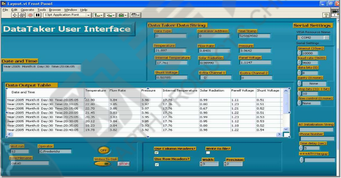The image size is (341, 178).
Task: Change flow control using the None selector arrows
Action: point(300,103)
